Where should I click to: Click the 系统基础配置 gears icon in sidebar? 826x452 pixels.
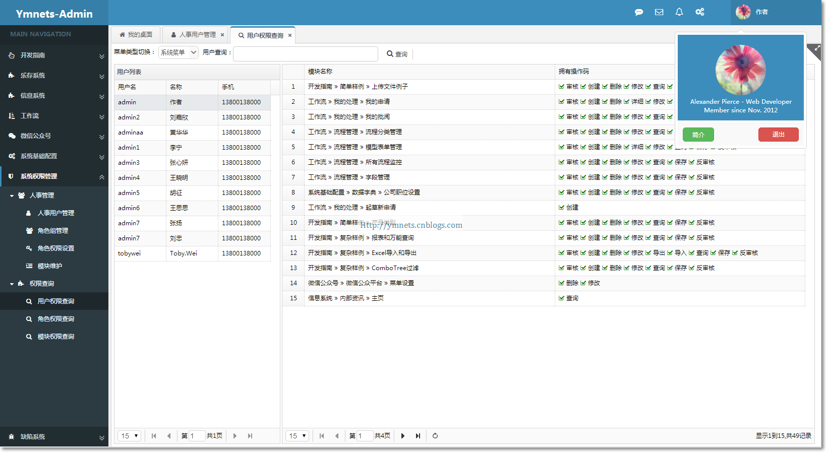[12, 156]
